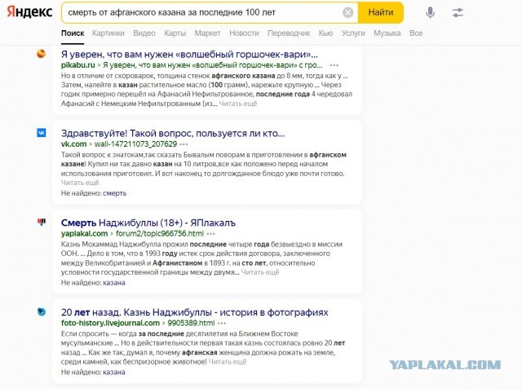Open Смерть Наджибуллы (18+) result title
Image resolution: width=522 pixels, height=389 pixels.
tap(148, 223)
